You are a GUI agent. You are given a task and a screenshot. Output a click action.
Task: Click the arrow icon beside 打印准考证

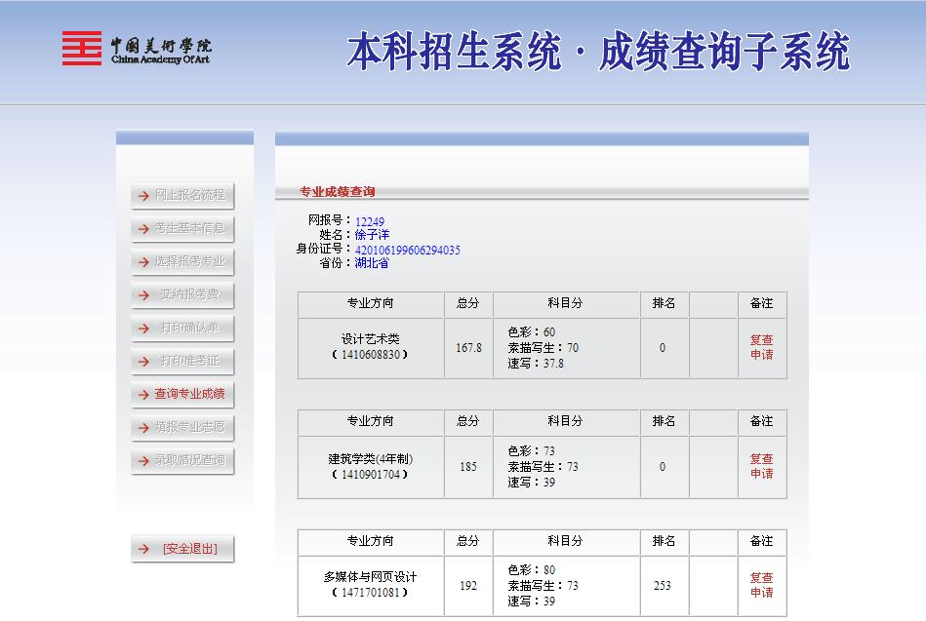(x=143, y=361)
